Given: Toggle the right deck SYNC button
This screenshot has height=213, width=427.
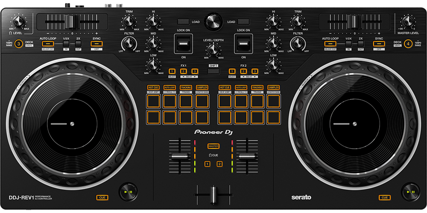Looking at the screenshot, I should (x=379, y=43).
